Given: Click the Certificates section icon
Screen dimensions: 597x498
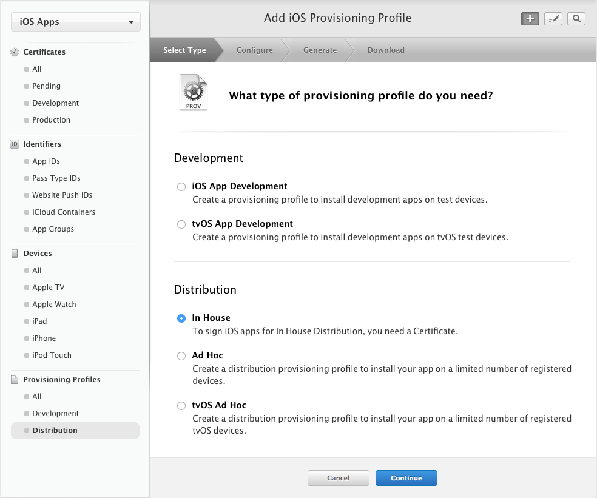Looking at the screenshot, I should pos(15,52).
